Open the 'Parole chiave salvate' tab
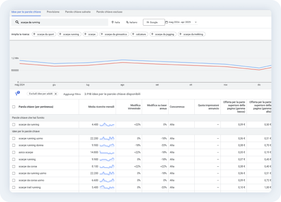The height and width of the screenshot is (202, 281). (x=78, y=12)
